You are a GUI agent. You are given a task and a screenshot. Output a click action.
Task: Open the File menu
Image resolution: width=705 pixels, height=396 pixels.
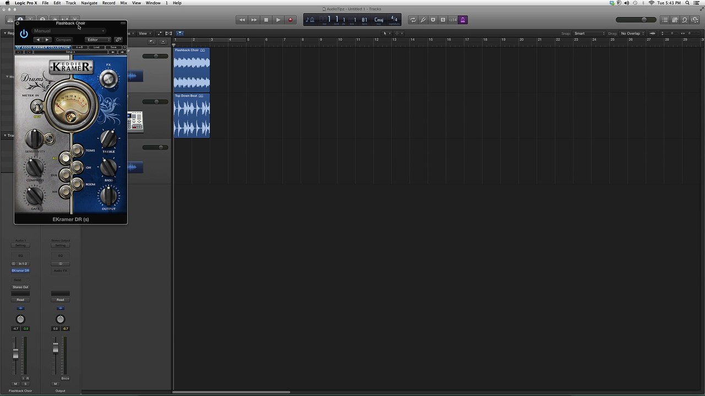[45, 3]
